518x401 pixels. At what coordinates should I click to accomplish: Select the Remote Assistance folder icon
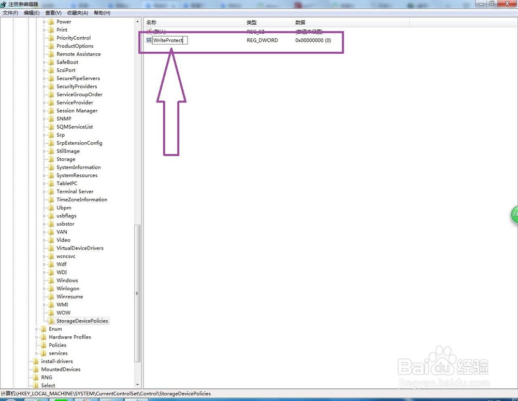[51, 54]
